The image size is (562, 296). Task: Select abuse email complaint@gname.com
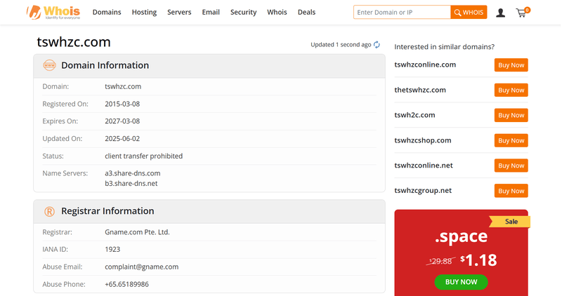(142, 267)
